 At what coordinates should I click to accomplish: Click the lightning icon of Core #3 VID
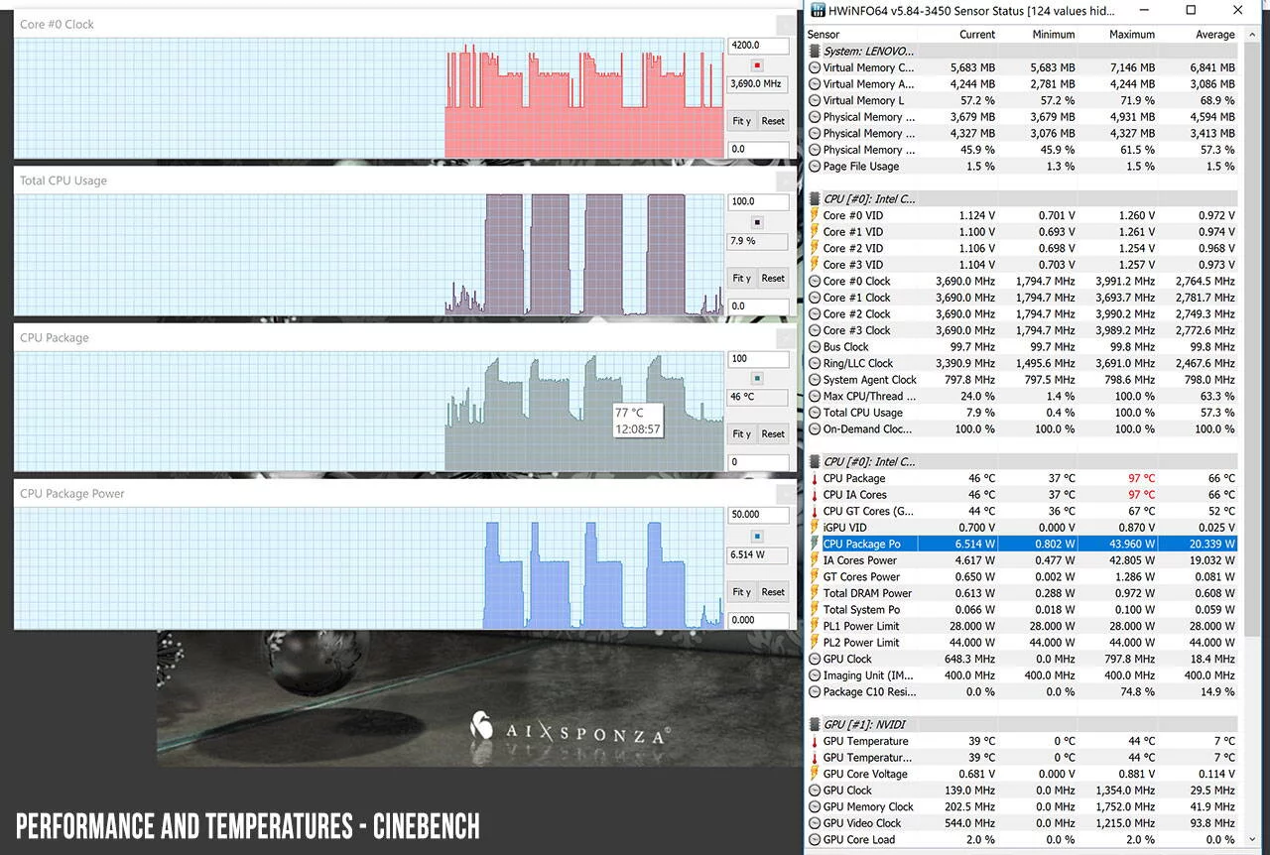tap(815, 265)
